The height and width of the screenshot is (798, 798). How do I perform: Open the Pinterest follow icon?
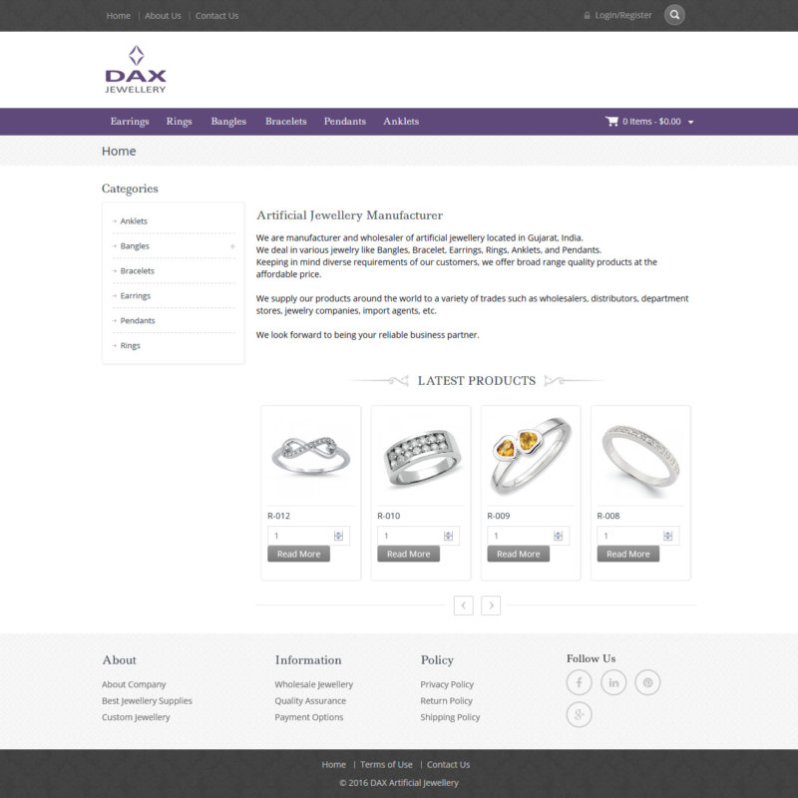point(648,682)
